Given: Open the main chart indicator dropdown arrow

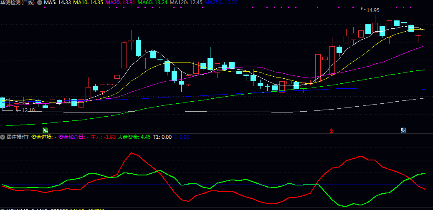Looking at the screenshot, I should 40,2.
